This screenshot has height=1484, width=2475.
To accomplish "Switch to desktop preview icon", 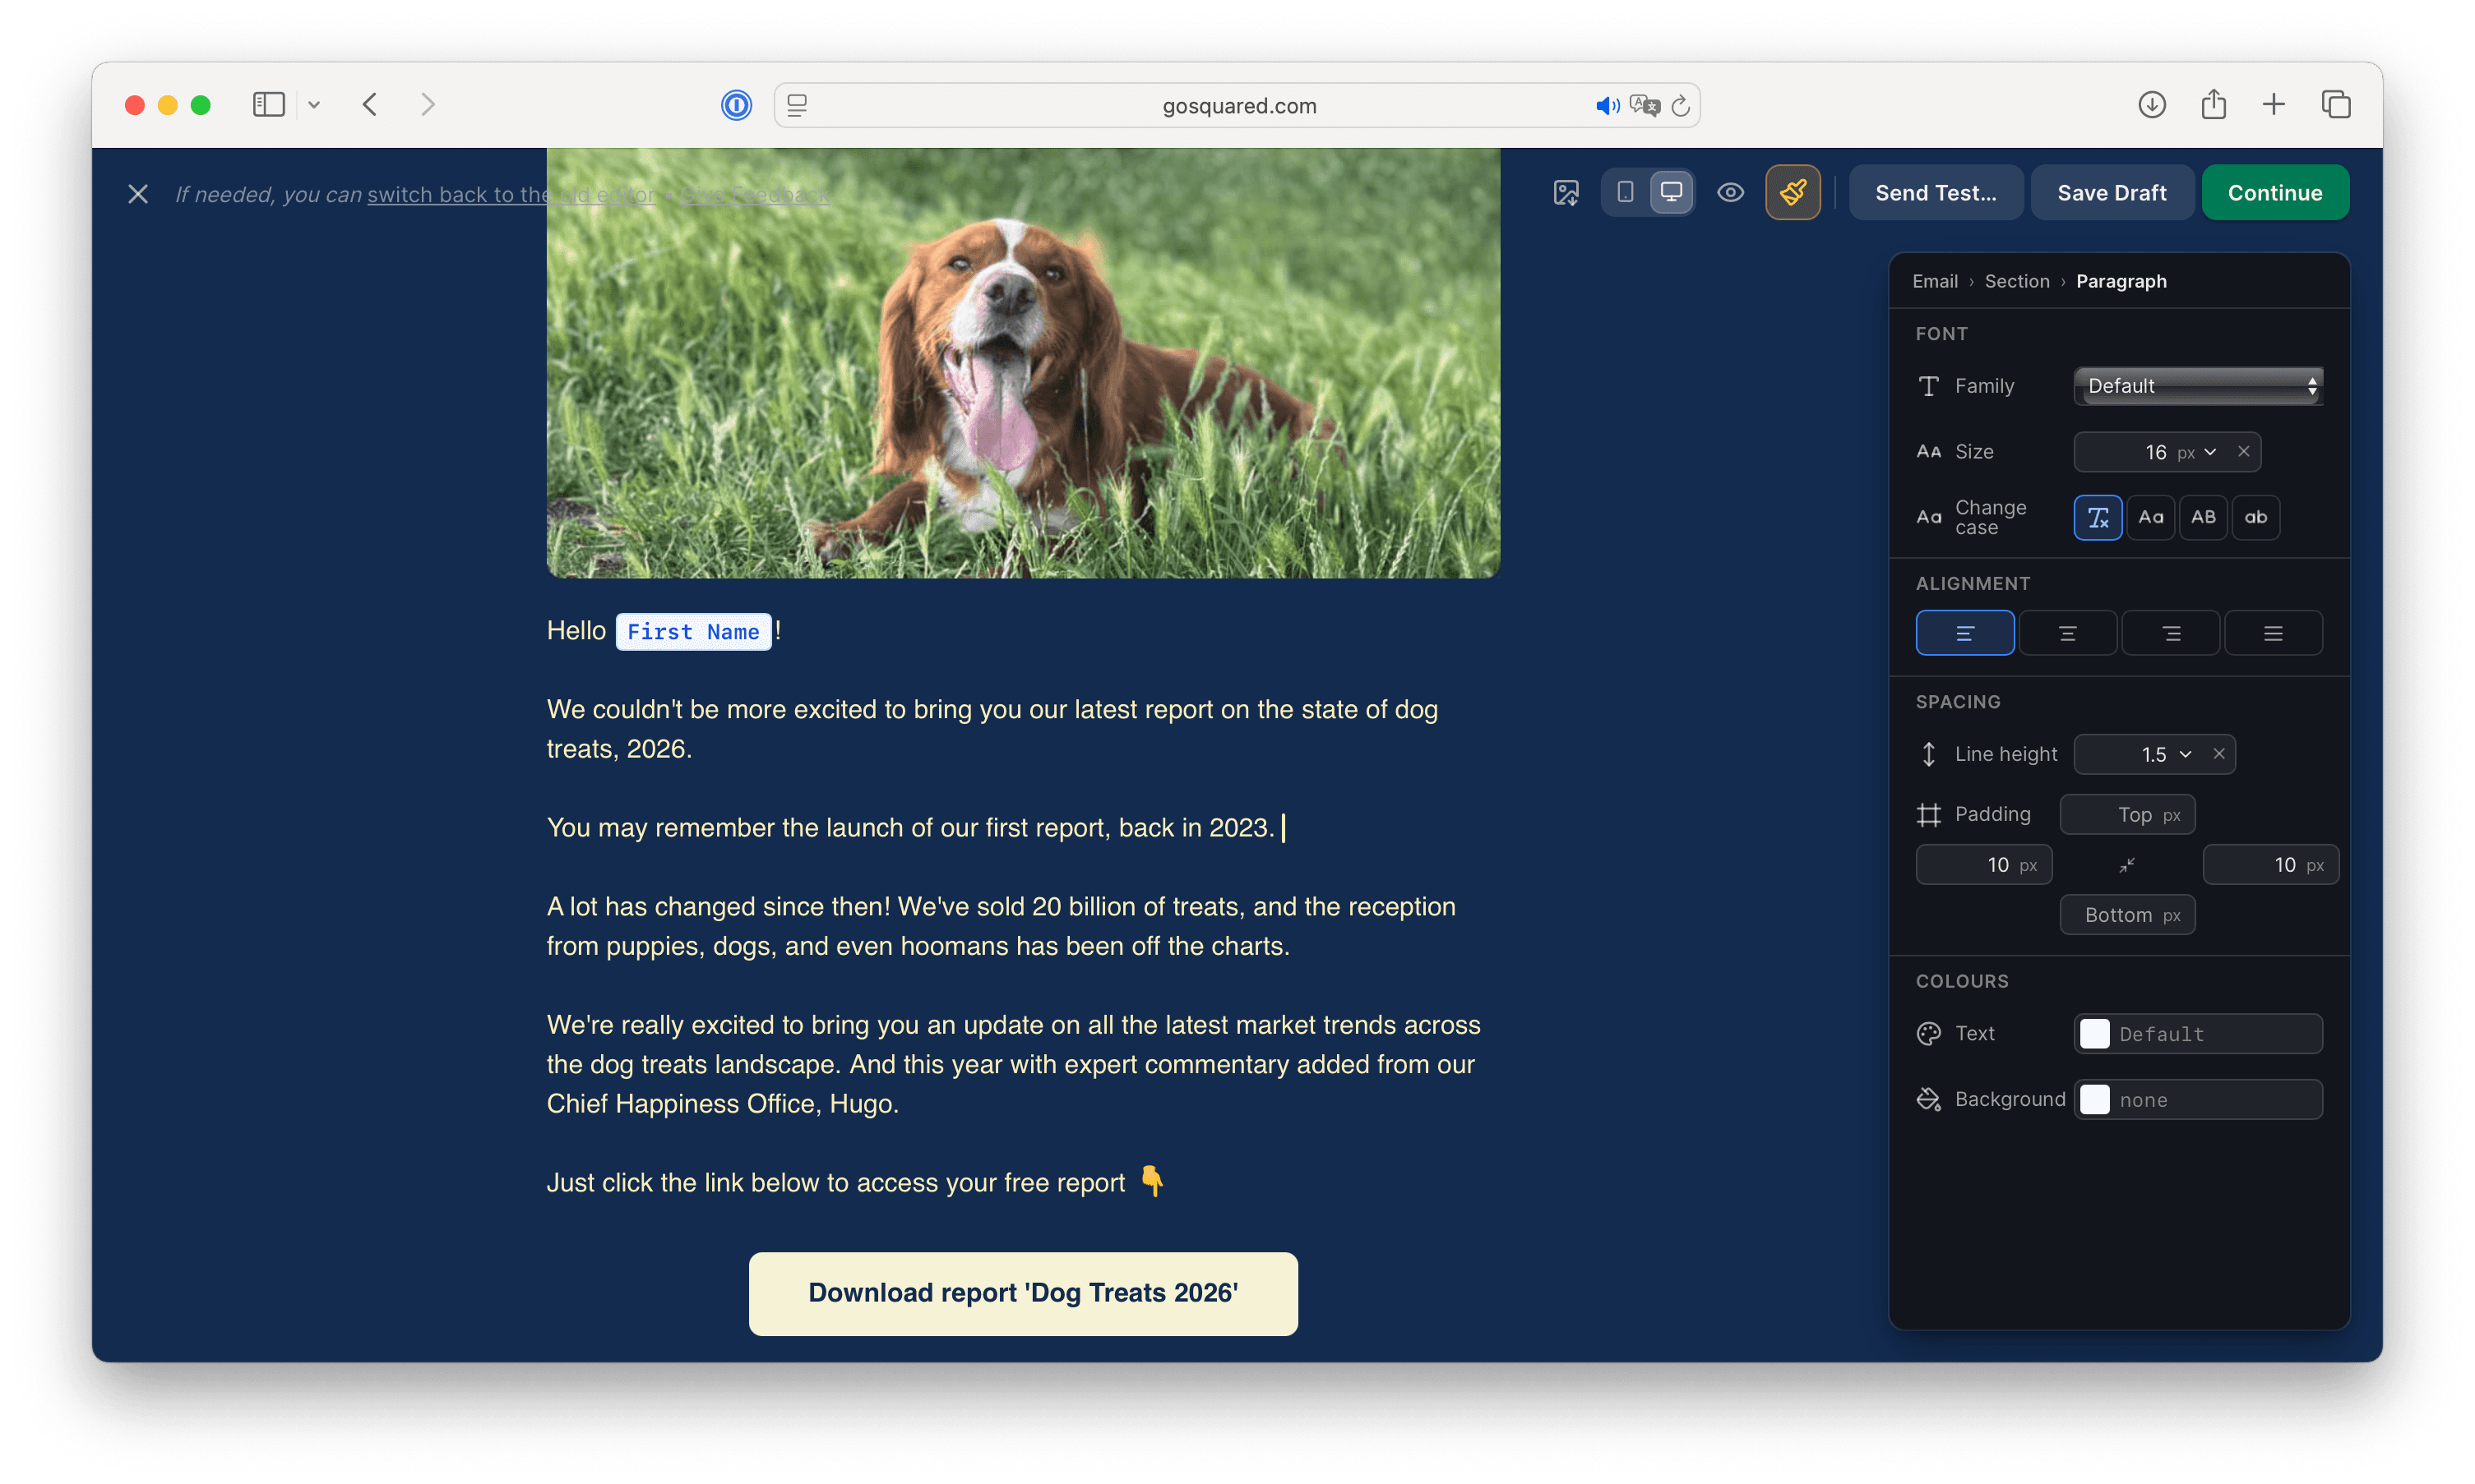I will tap(1671, 192).
